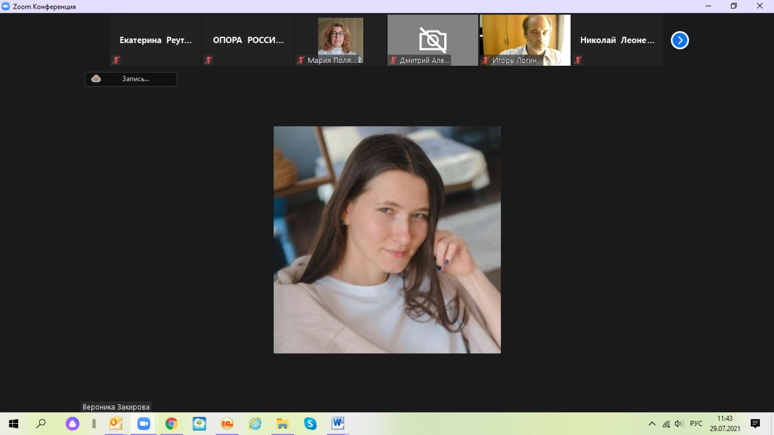Open clock and date 11:43 29.07.2021
The height and width of the screenshot is (435, 774).
725,424
